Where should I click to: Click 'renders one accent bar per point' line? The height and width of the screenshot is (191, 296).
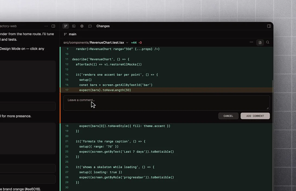tap(117, 75)
